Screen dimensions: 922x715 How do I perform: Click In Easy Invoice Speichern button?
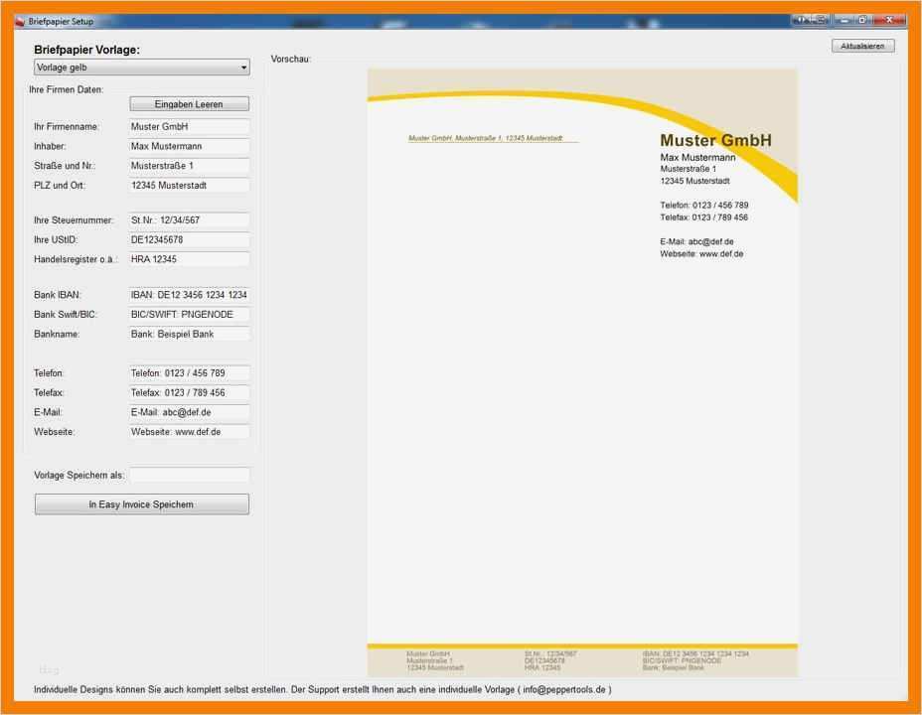coord(142,504)
